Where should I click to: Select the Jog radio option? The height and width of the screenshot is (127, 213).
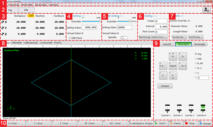tap(196, 54)
